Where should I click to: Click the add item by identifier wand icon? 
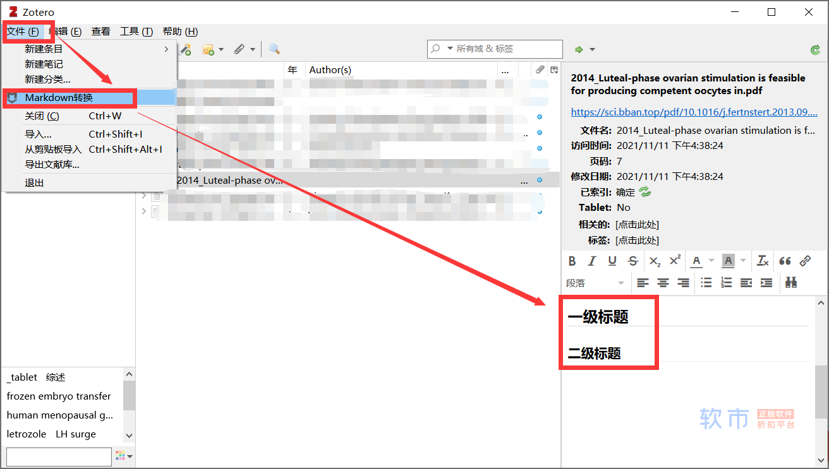(x=185, y=49)
